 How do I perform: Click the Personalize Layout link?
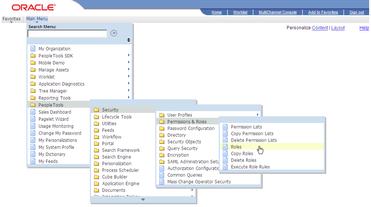[338, 28]
